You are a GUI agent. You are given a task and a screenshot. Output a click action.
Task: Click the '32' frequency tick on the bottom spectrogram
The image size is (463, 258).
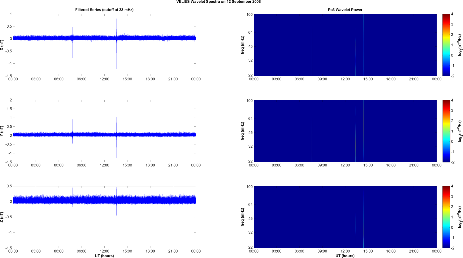[x=251, y=232]
